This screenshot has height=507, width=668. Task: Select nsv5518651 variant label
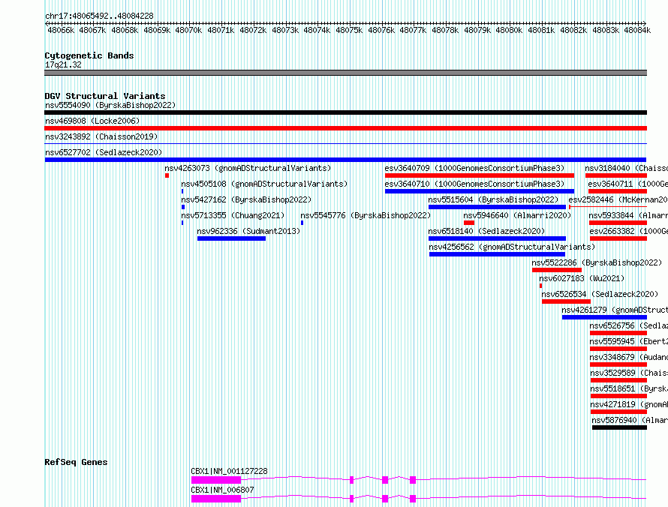(629, 388)
